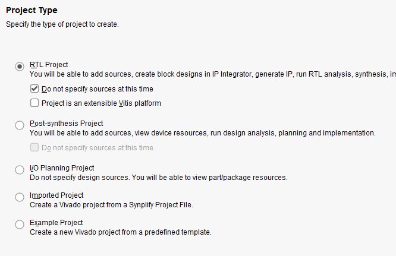
Task: Click the 'RTL Project' option label
Action: [x=49, y=65]
